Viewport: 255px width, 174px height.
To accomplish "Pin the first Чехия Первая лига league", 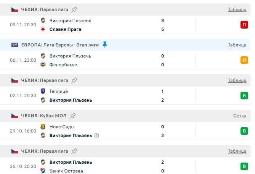I will coord(74,10).
